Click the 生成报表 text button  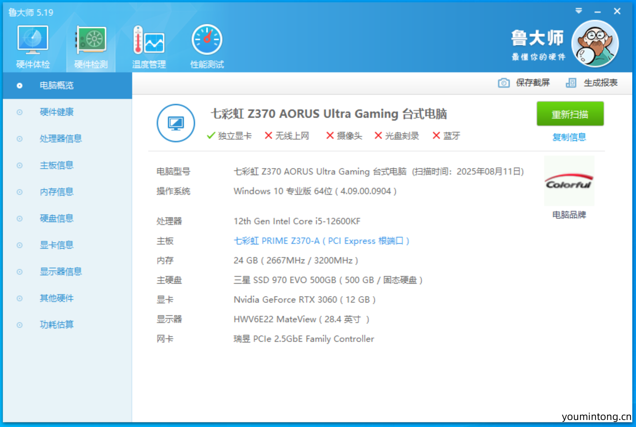(x=601, y=83)
